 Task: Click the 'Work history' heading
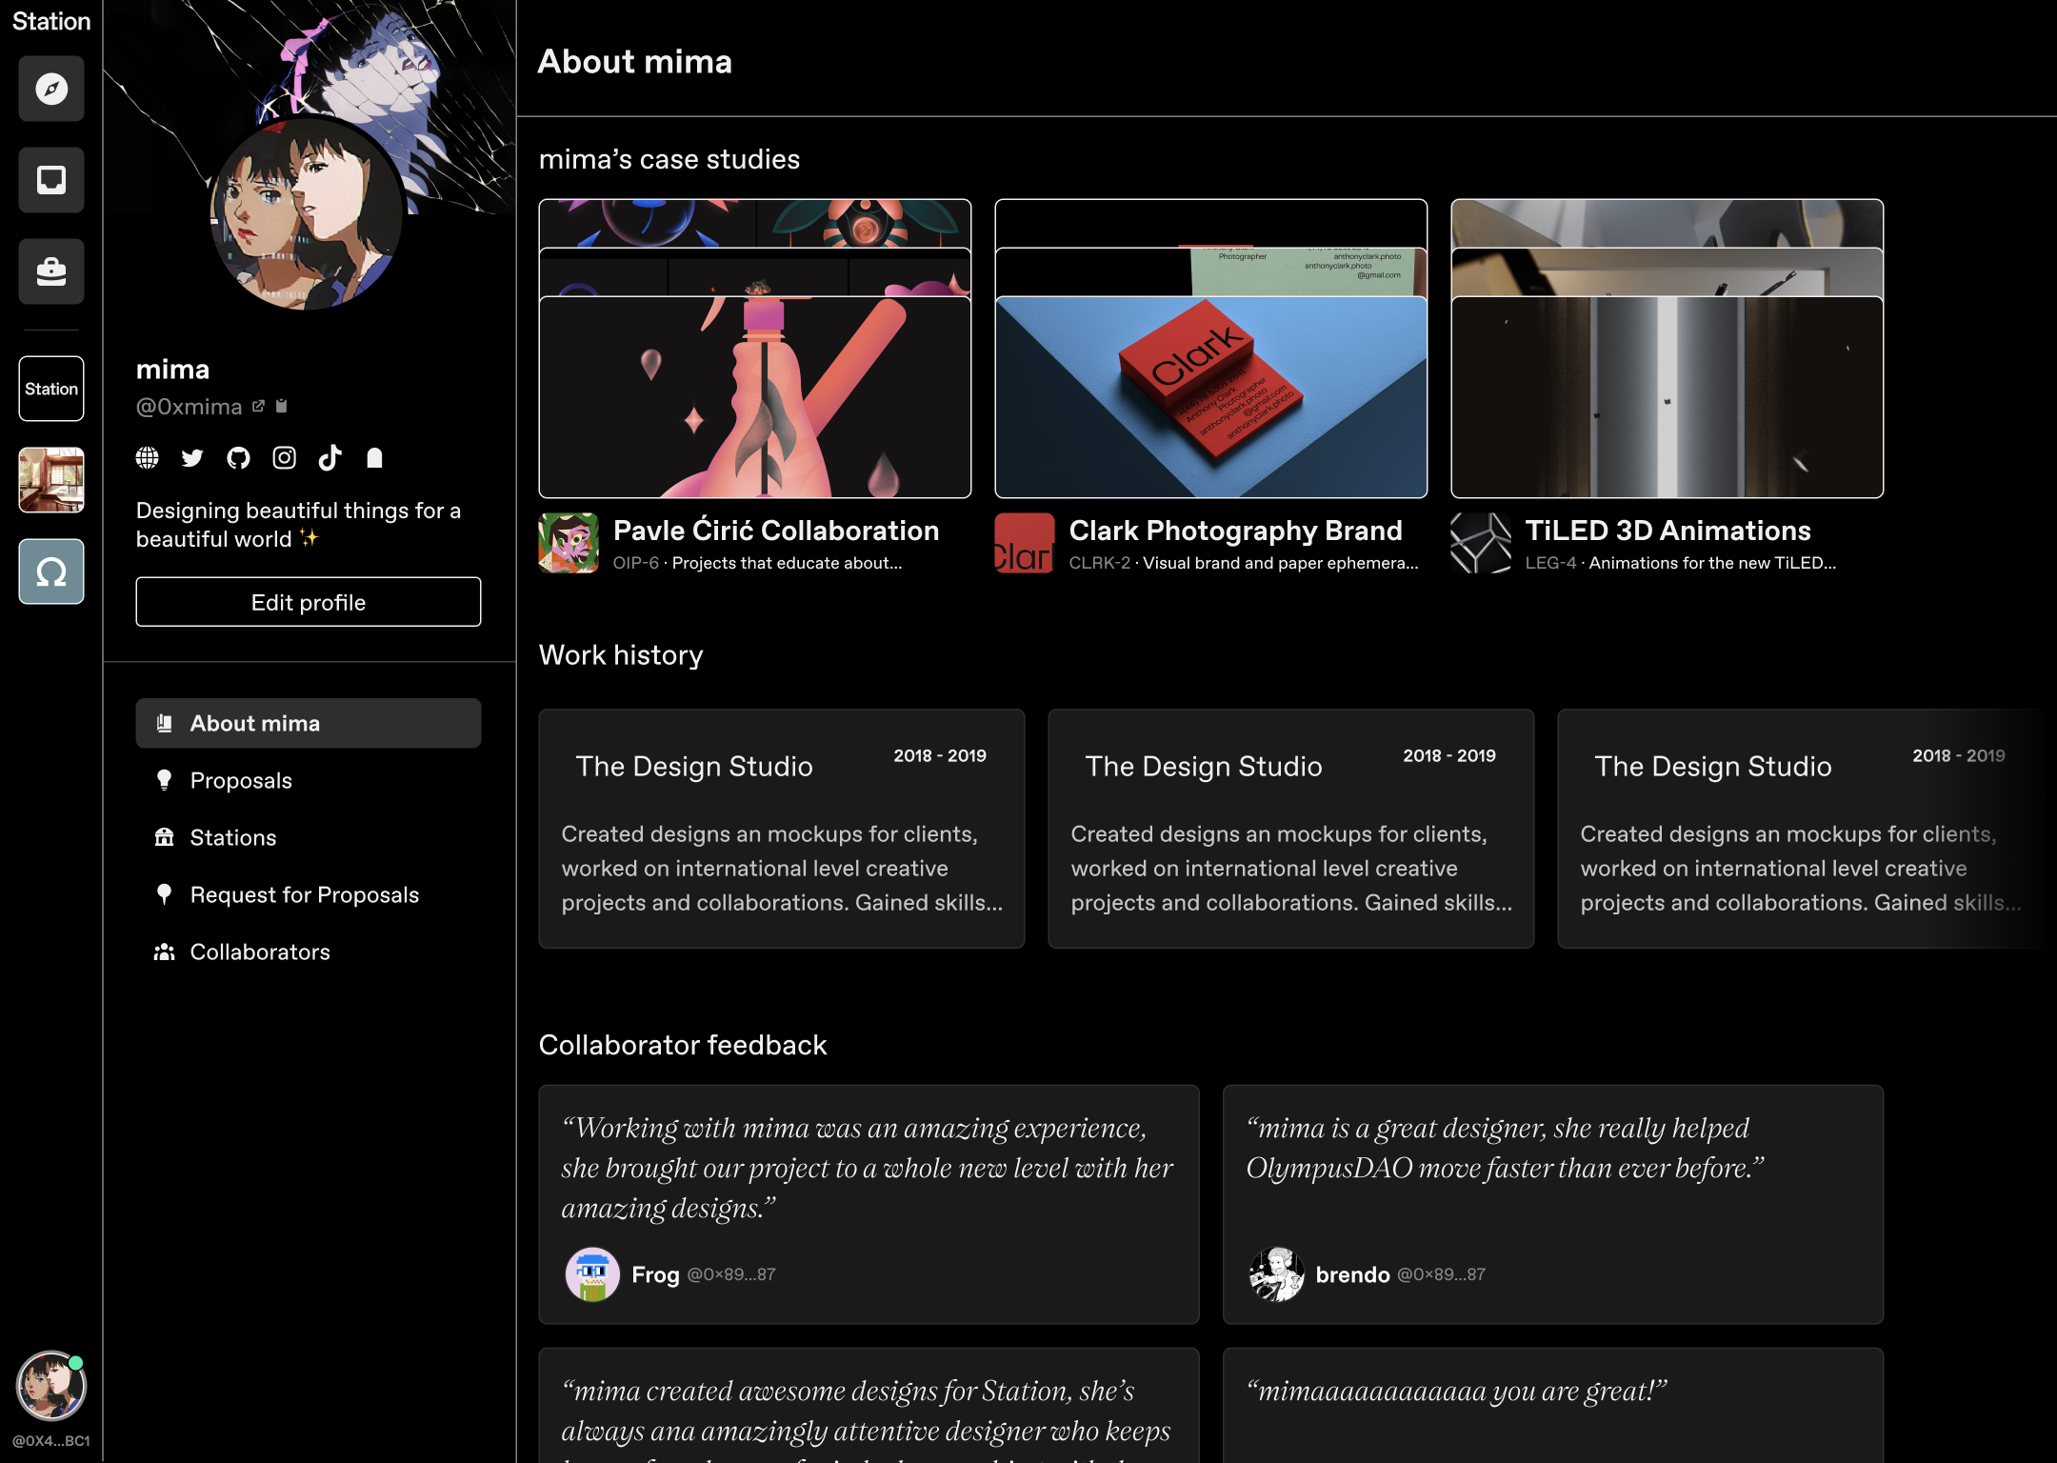[621, 655]
